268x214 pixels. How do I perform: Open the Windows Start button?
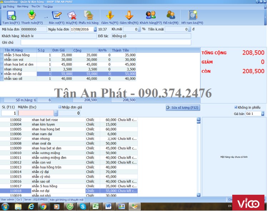coord(5,207)
